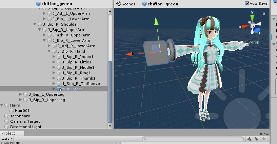Screen dimensions: 277x144
Task: Select J_Bip_R_Thumb1 in hierarchy
Action: click(x=79, y=78)
